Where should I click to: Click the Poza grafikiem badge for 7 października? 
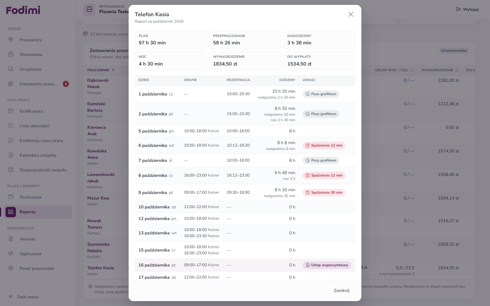(x=321, y=160)
